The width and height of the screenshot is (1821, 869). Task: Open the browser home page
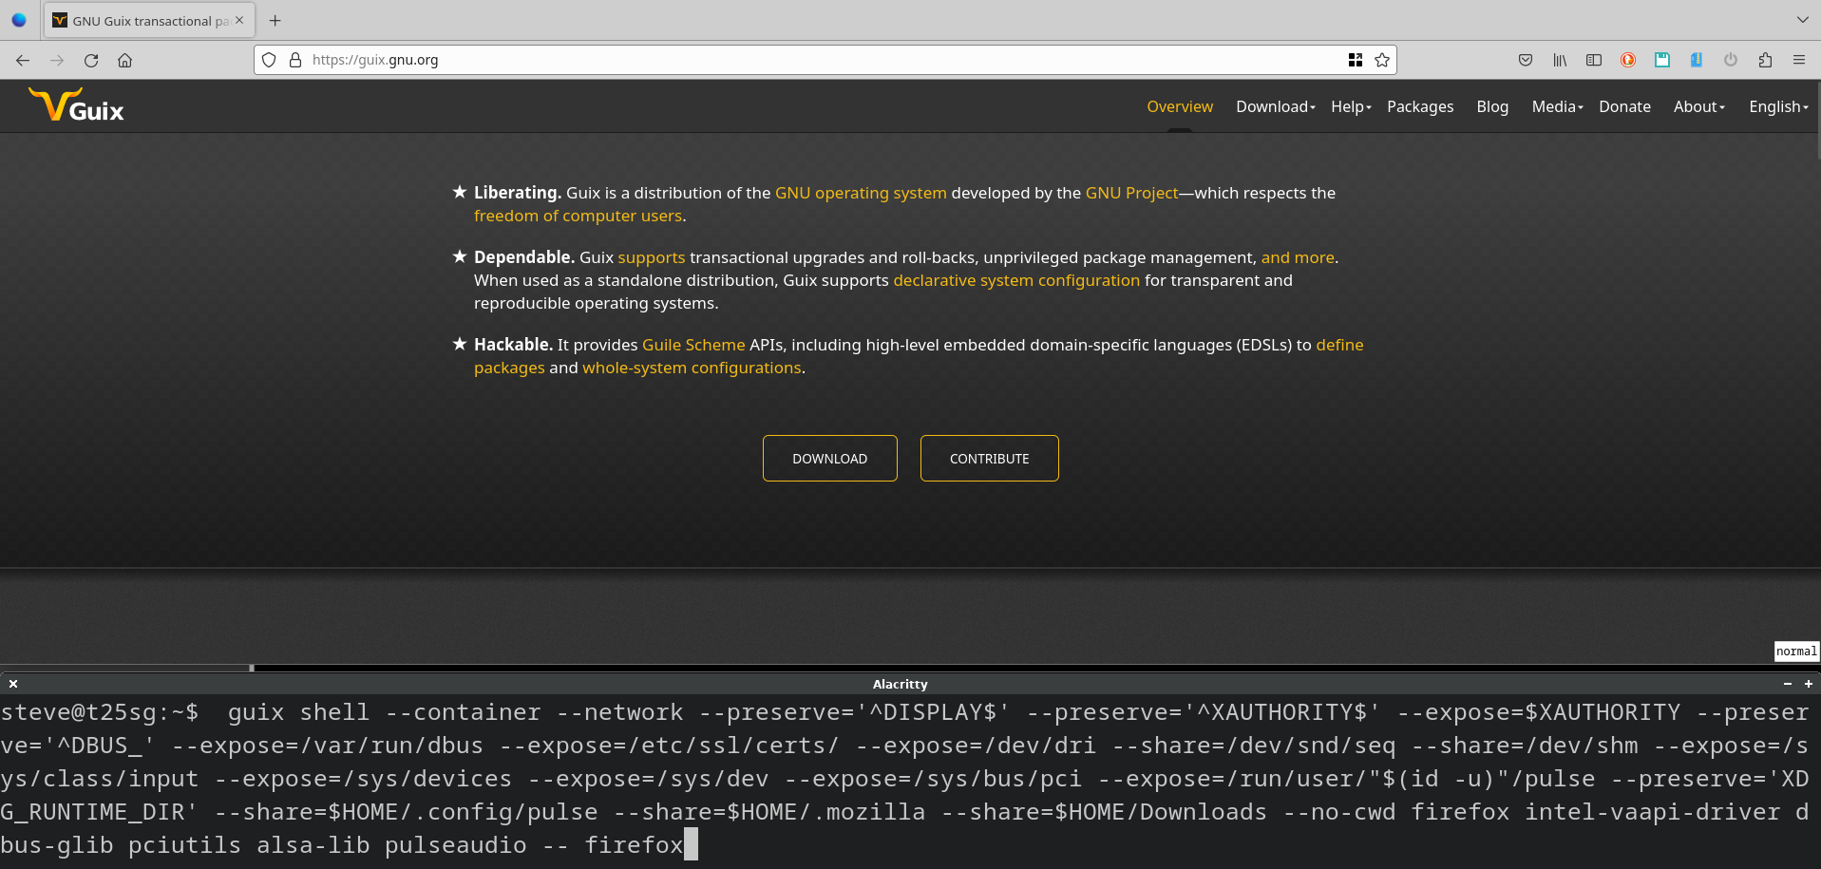click(x=124, y=60)
